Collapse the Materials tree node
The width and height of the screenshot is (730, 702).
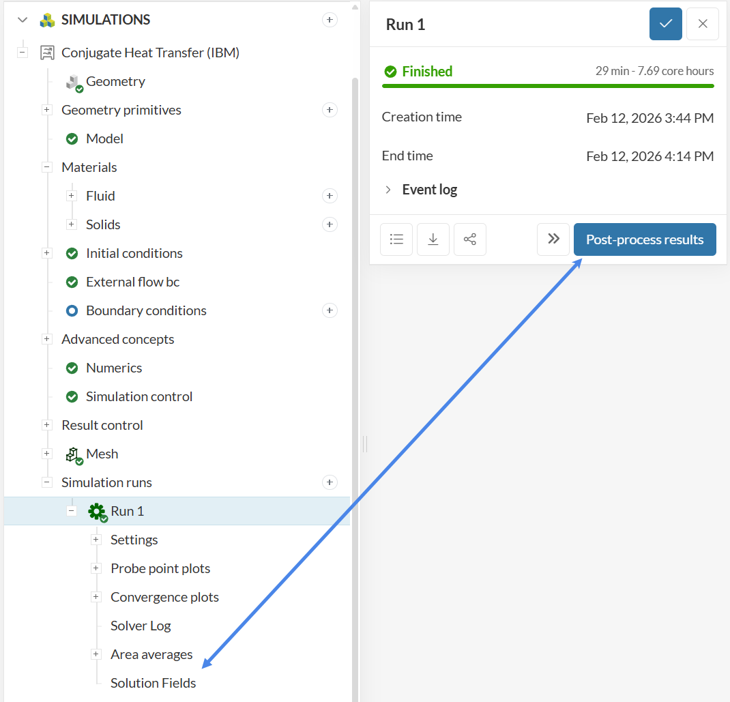tap(47, 167)
